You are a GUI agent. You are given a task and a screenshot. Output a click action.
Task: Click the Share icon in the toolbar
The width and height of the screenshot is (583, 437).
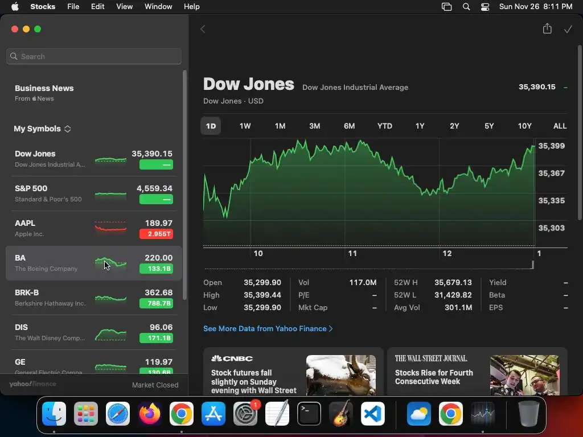pyautogui.click(x=547, y=28)
